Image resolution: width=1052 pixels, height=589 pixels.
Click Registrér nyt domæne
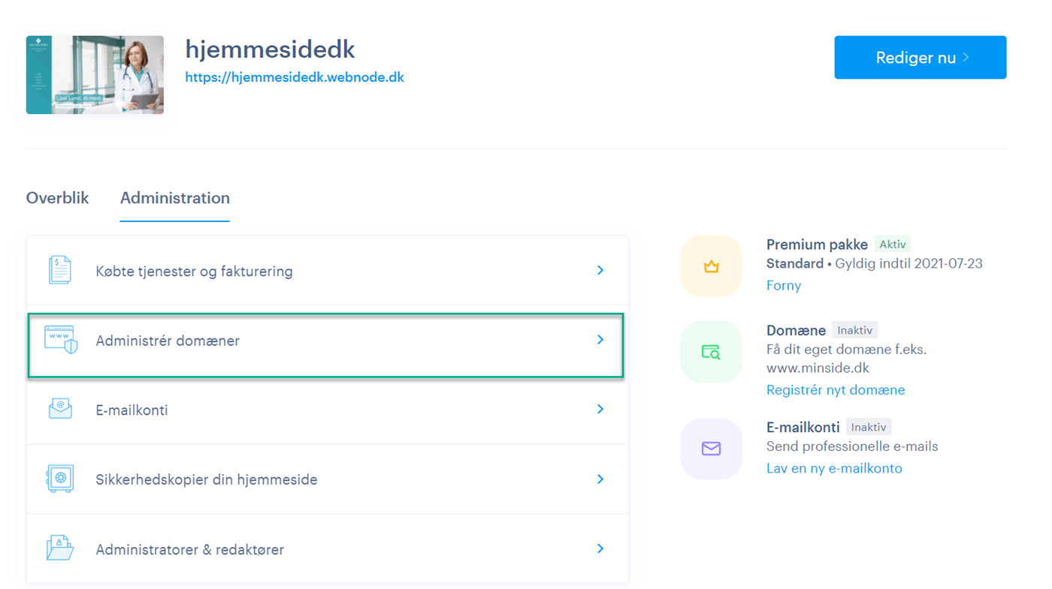(835, 389)
